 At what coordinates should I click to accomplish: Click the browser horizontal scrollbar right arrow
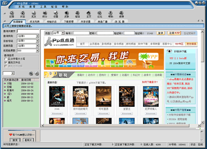pyautogui.click(x=199, y=125)
